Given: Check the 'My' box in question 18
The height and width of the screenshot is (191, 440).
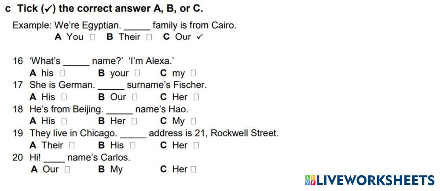Looking at the screenshot, I should tap(194, 121).
